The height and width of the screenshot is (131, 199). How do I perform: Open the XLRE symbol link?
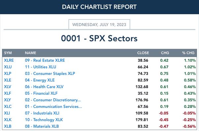[x=9, y=60]
